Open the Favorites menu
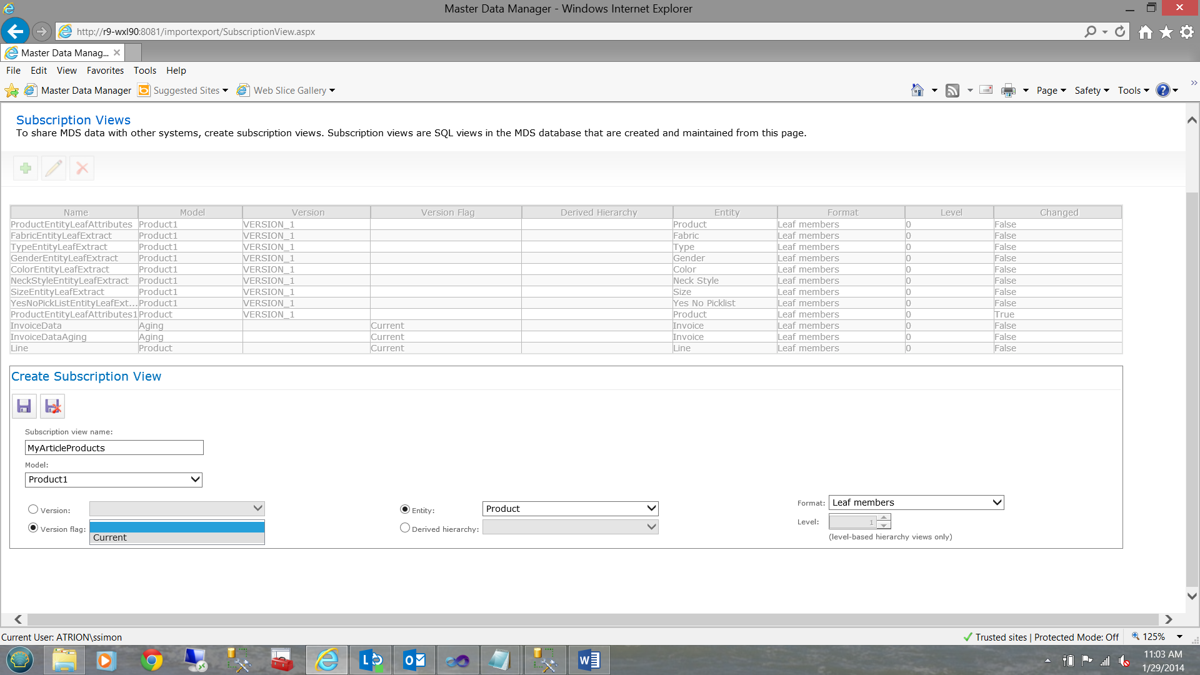This screenshot has width=1200, height=675. [105, 71]
